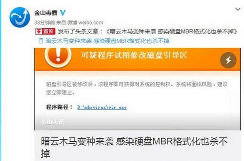Click the 38分钟前 timestamp
244x161 pixels.
tap(44, 23)
